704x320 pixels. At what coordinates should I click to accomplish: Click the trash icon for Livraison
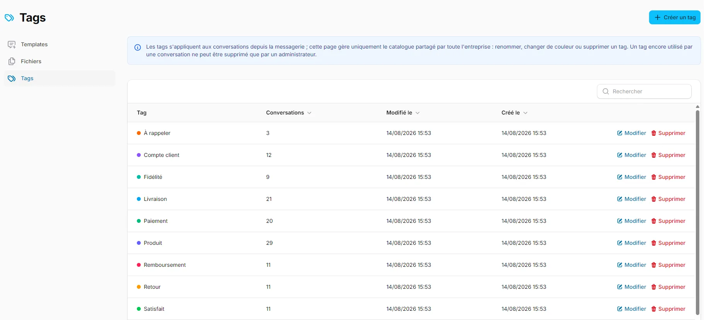tap(654, 199)
